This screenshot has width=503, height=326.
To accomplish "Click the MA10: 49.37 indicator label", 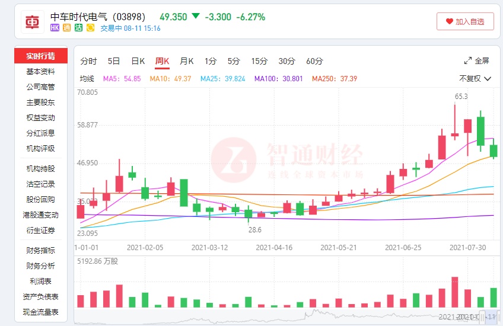I will click(x=170, y=78).
